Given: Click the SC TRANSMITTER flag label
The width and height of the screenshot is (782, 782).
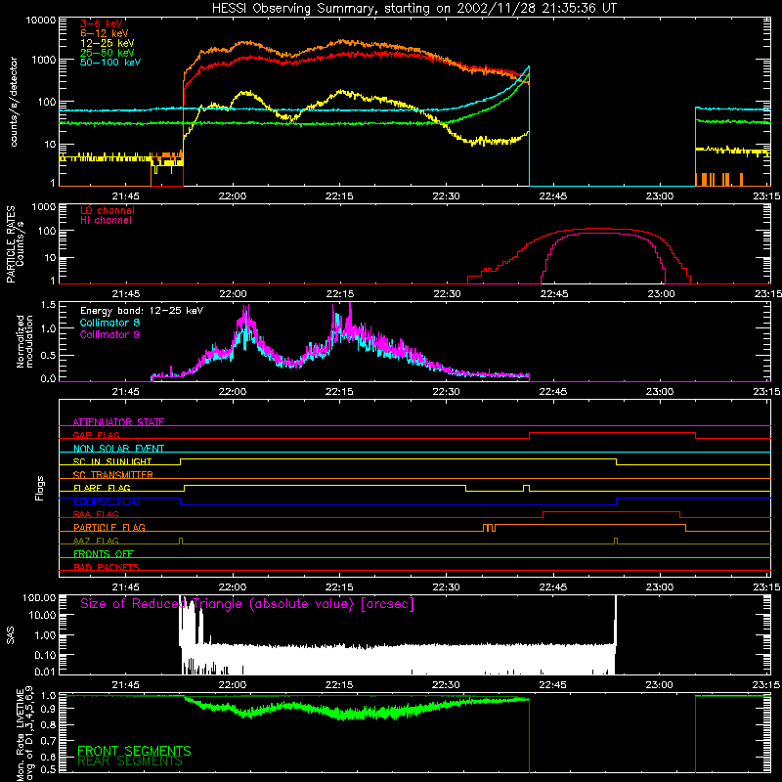Looking at the screenshot, I should [x=112, y=474].
